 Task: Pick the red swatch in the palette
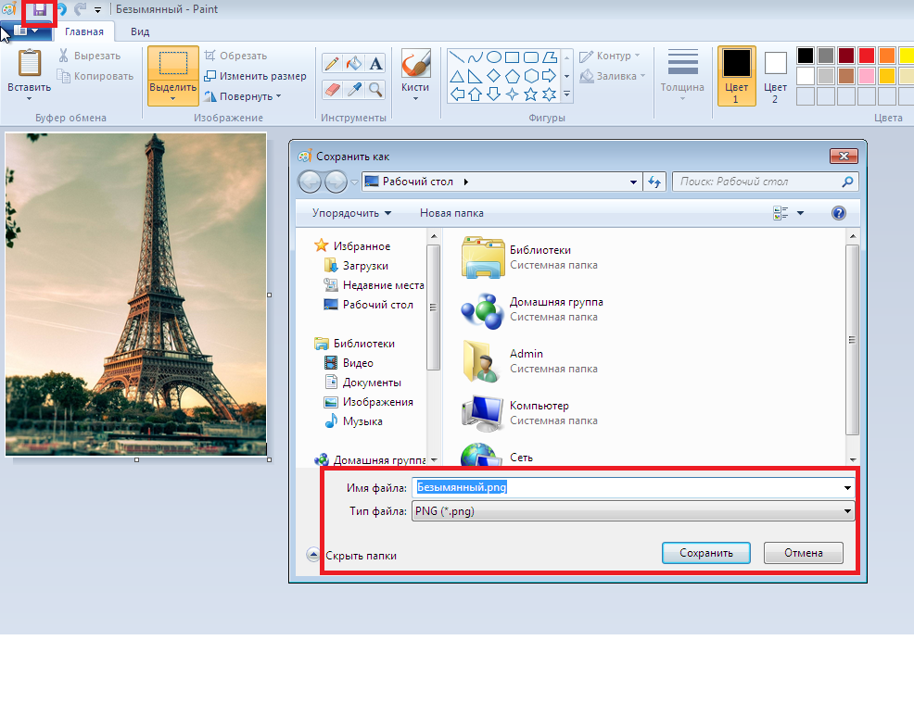coord(866,56)
